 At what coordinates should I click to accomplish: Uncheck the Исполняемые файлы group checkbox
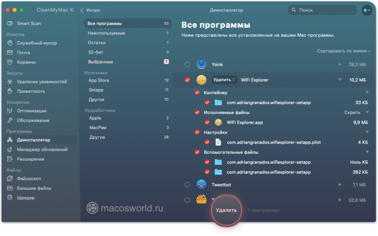click(x=197, y=112)
